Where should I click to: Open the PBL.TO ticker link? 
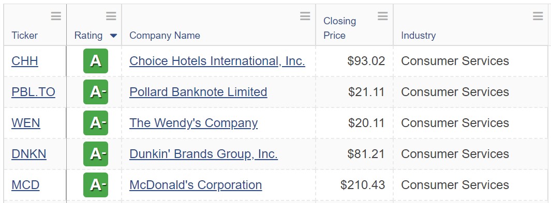point(34,92)
